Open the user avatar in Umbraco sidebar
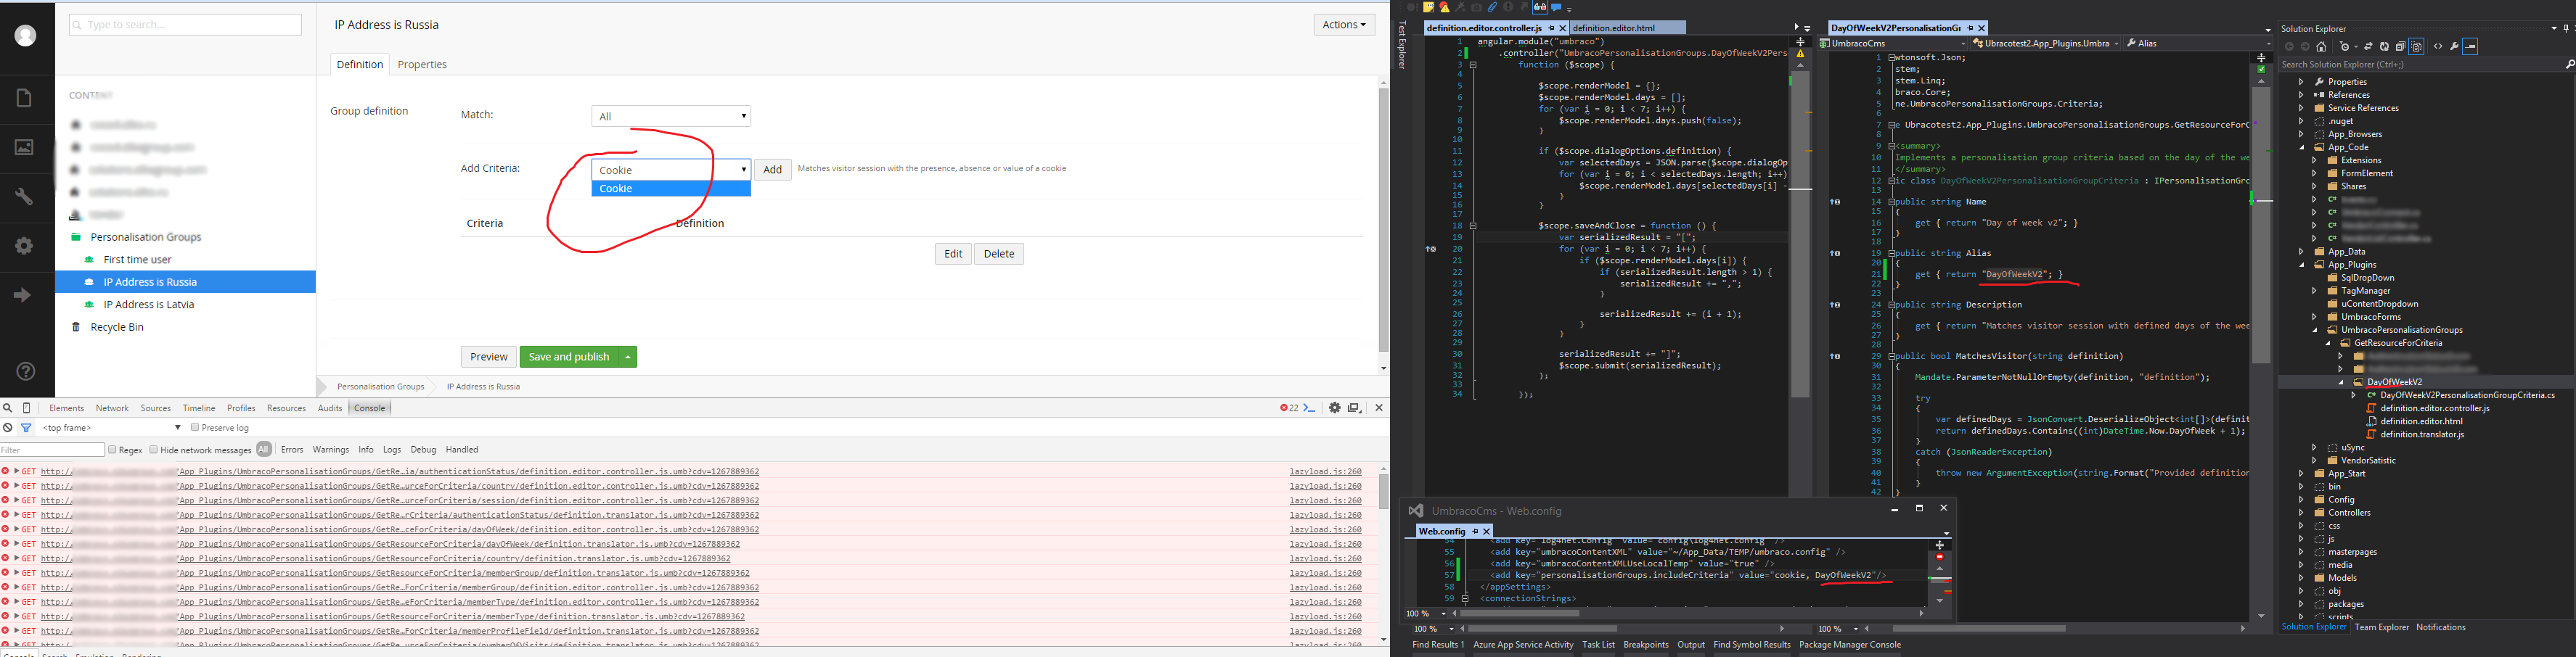Viewport: 2576px width, 657px height. 26,36
